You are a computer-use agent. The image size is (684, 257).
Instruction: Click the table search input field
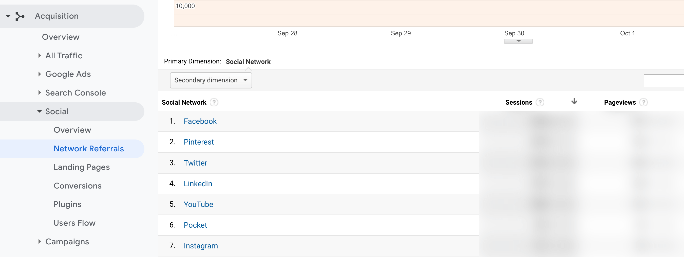click(663, 81)
